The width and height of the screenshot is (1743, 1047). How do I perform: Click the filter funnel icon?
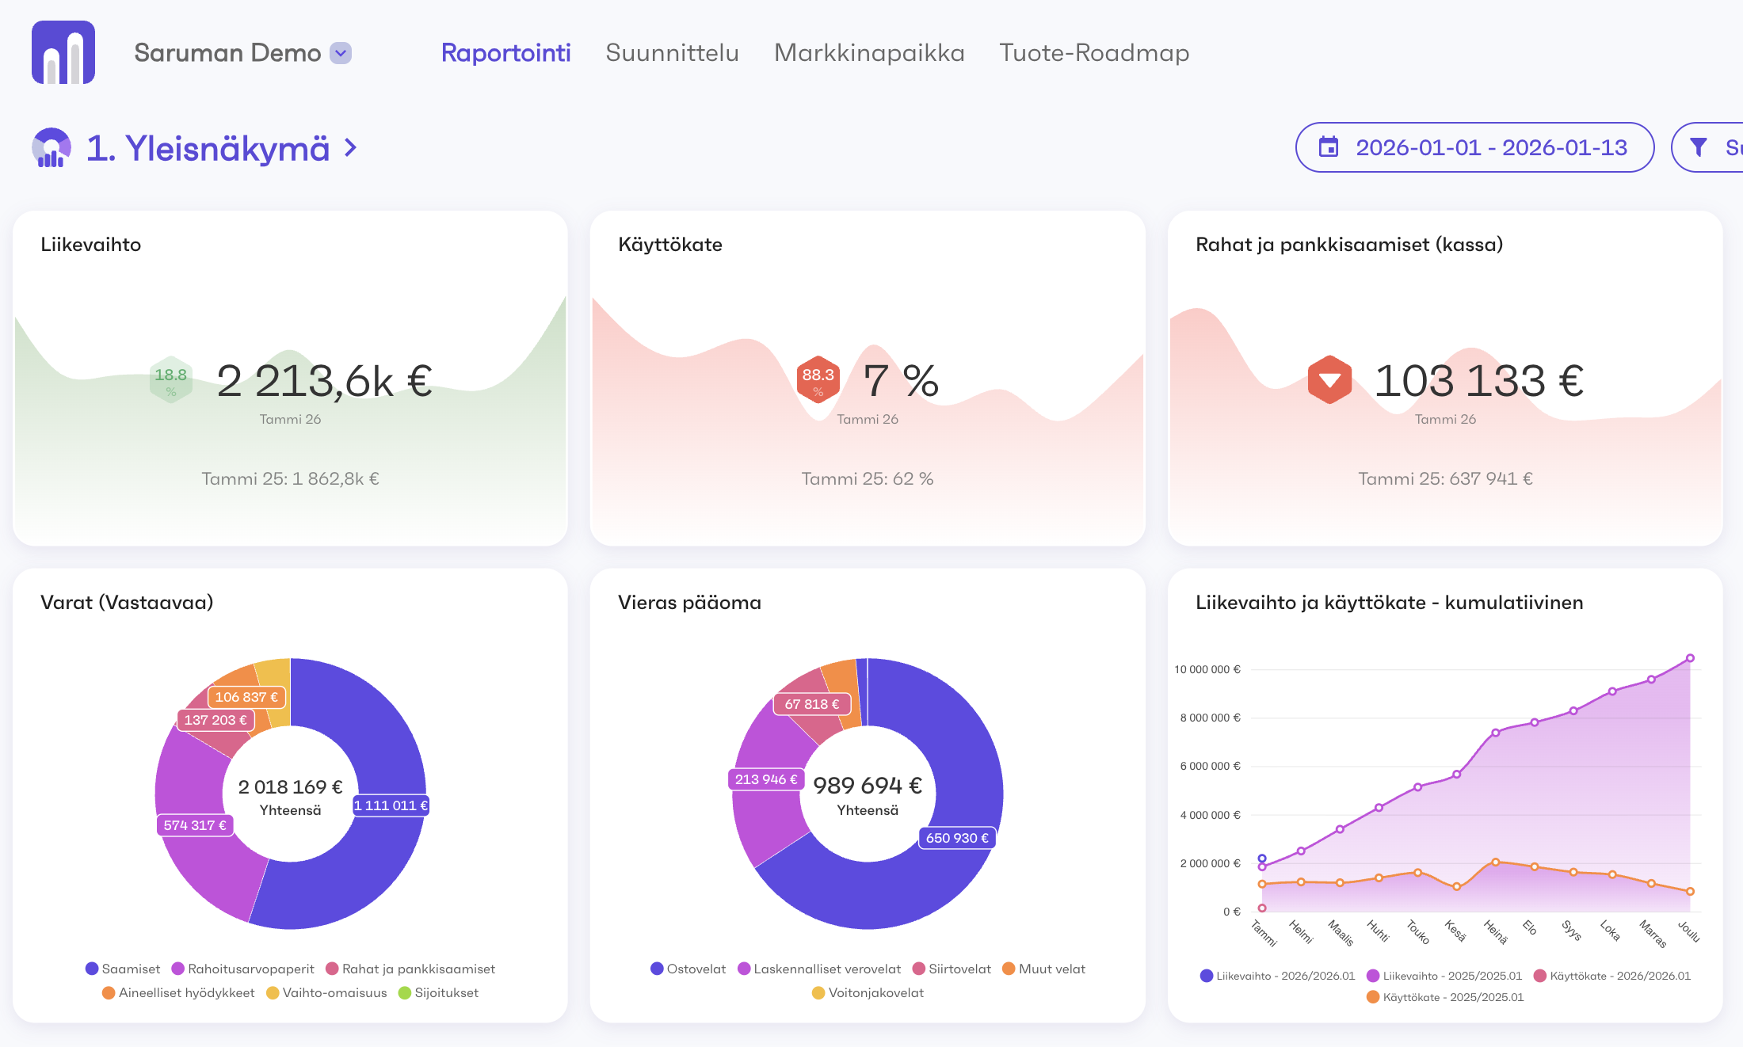click(1699, 147)
